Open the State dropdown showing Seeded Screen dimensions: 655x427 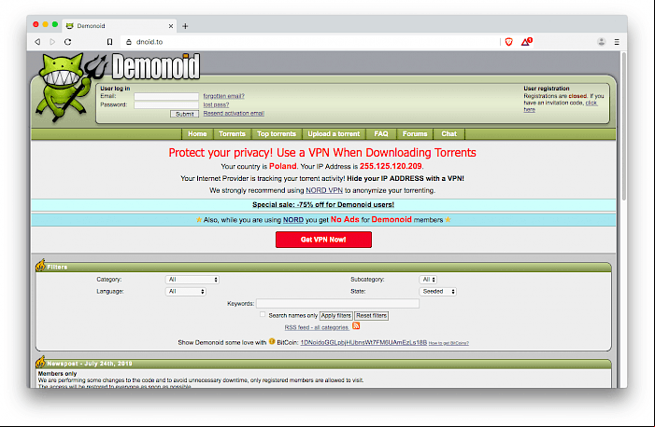[x=438, y=292]
